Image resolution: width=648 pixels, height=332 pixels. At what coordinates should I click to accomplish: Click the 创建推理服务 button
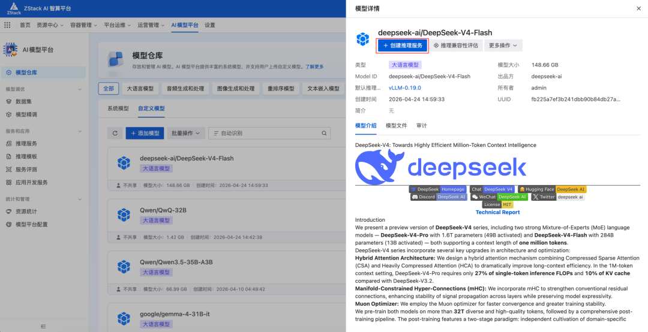[x=403, y=46]
